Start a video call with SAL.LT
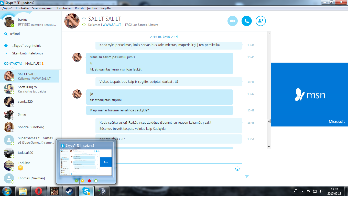 pyautogui.click(x=233, y=21)
